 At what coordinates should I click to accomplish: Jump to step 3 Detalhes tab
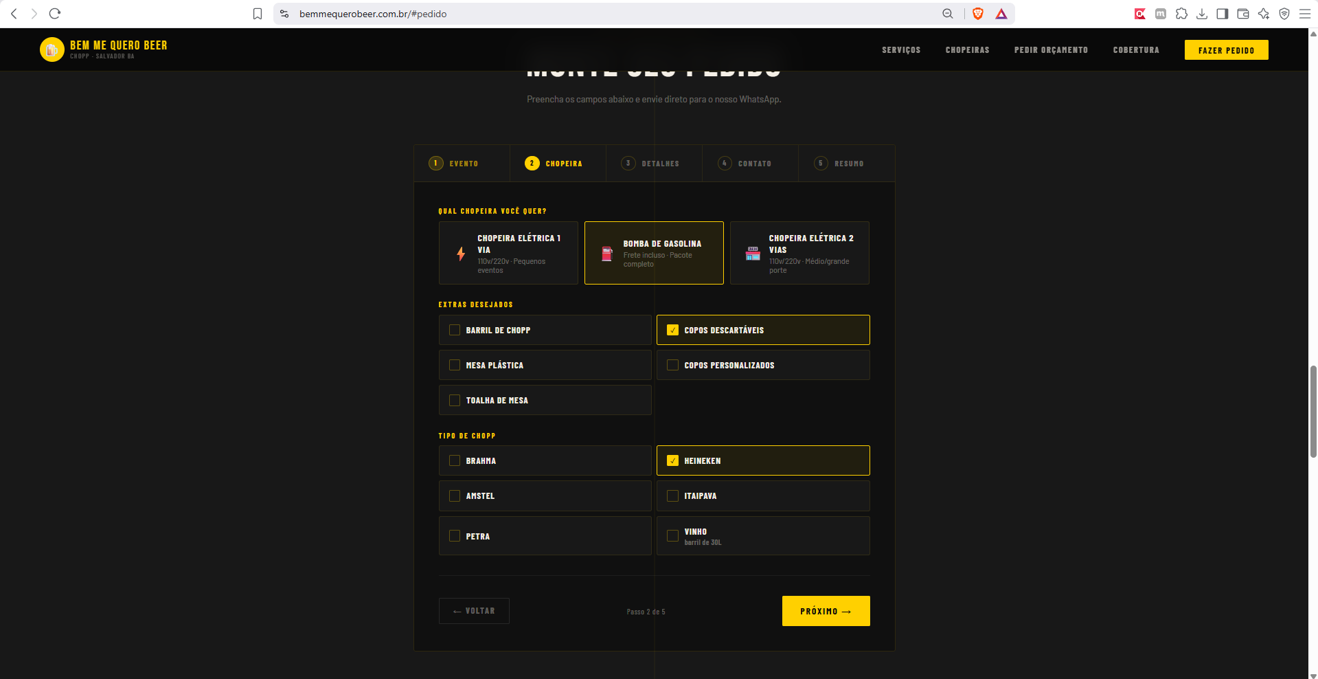655,164
